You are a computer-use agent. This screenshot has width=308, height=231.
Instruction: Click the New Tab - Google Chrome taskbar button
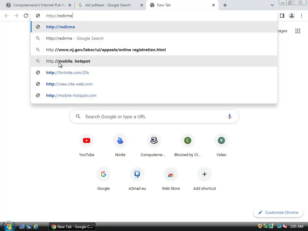(72, 227)
